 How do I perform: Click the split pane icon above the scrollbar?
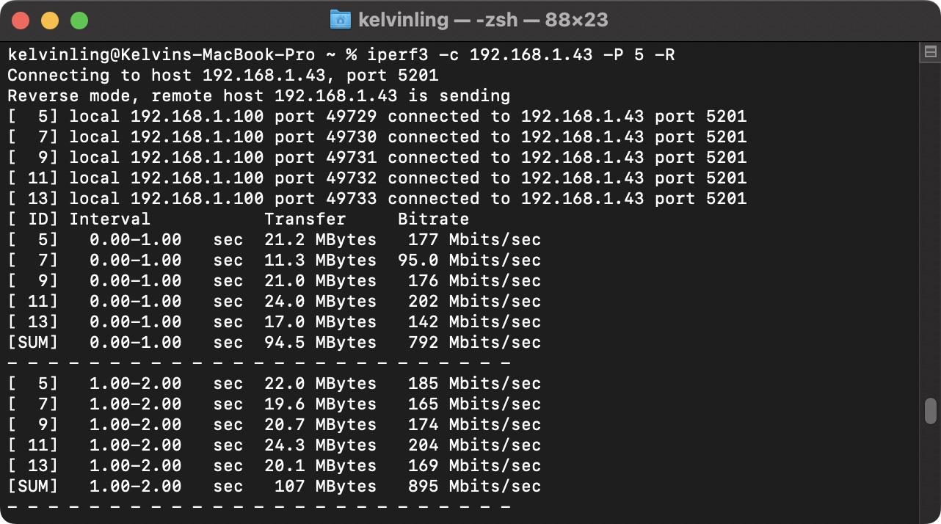point(930,52)
